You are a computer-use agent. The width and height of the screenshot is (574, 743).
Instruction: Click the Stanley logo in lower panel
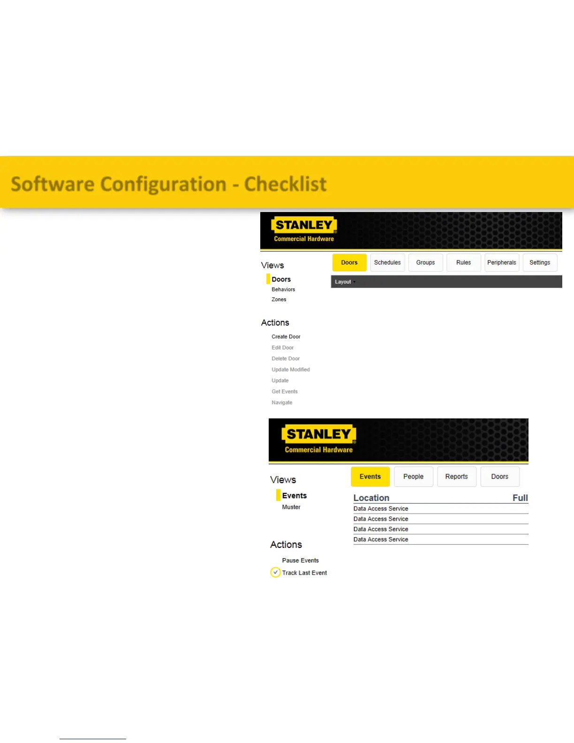click(319, 439)
